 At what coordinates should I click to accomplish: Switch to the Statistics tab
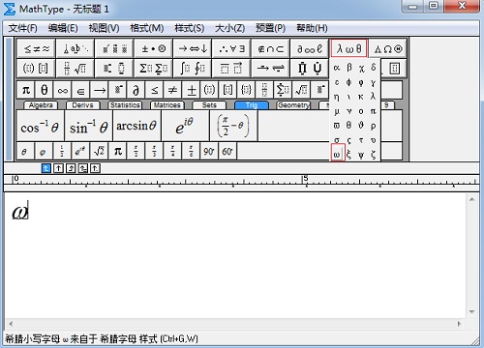(x=125, y=105)
